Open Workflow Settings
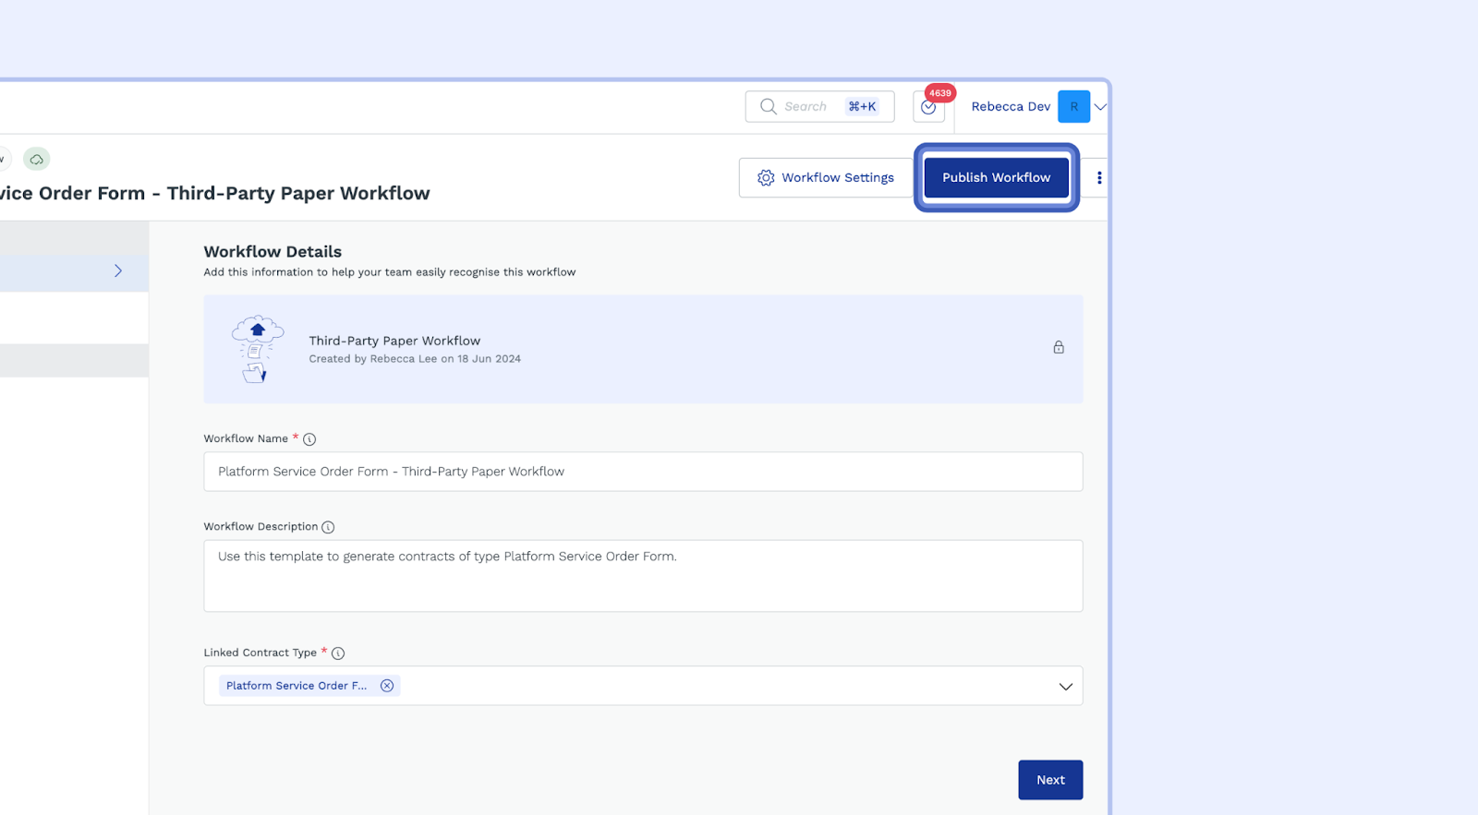The image size is (1478, 815). pyautogui.click(x=826, y=178)
